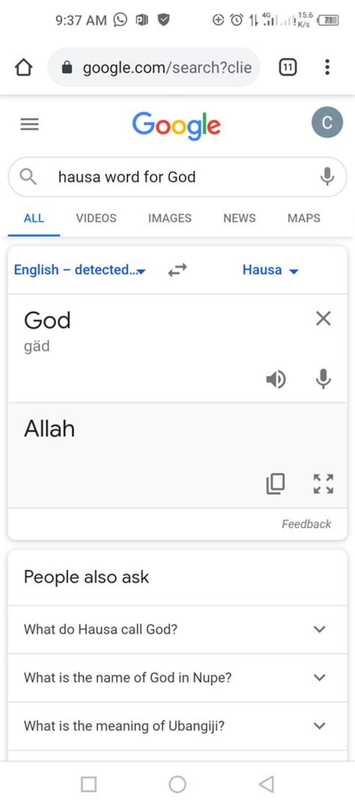
Task: Open the English – detected language dropdown
Action: coord(80,270)
